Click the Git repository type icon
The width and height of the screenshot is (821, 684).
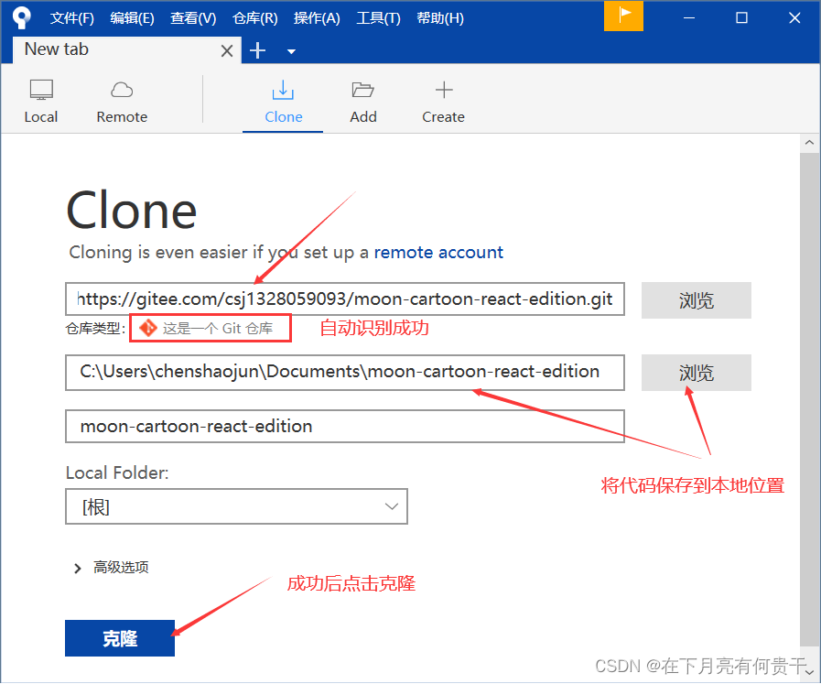click(x=148, y=329)
